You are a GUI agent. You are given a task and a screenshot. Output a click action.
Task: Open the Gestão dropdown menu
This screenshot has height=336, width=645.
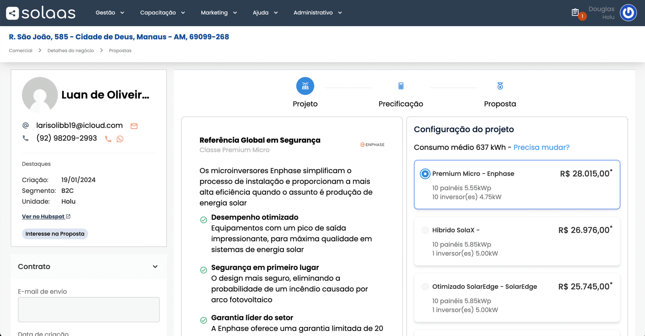pyautogui.click(x=110, y=13)
